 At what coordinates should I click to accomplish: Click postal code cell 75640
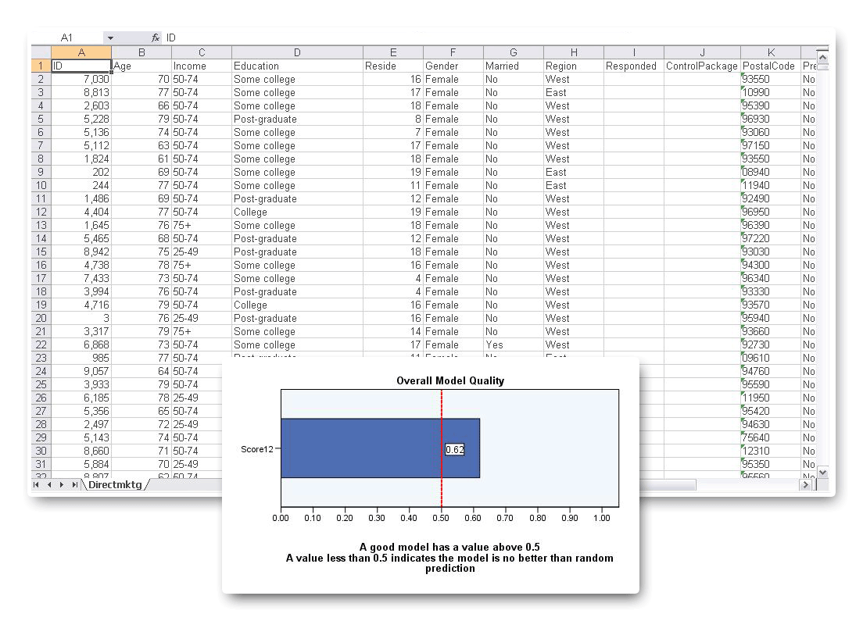(771, 438)
